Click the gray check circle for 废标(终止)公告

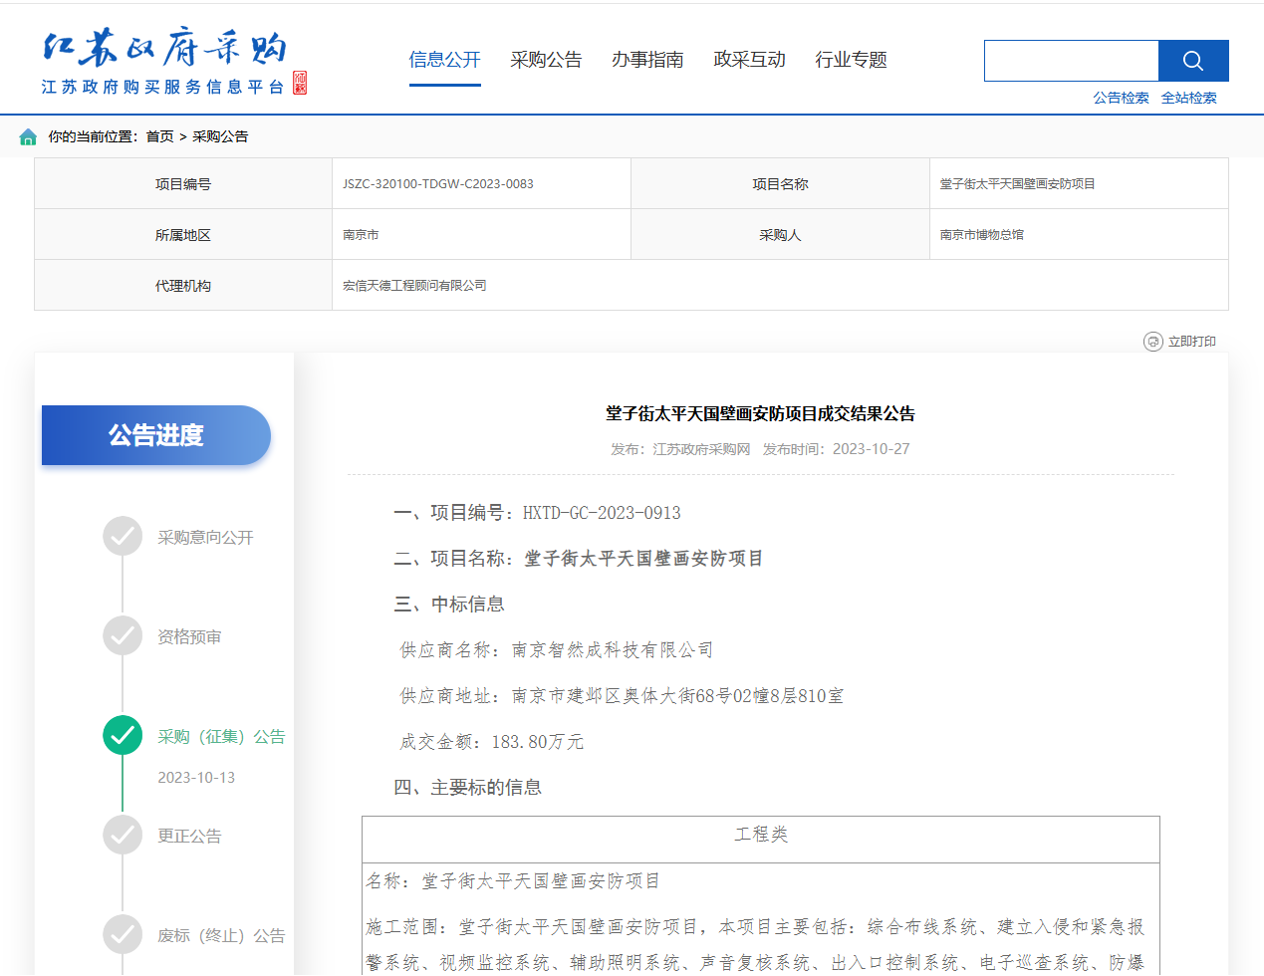coord(123,935)
